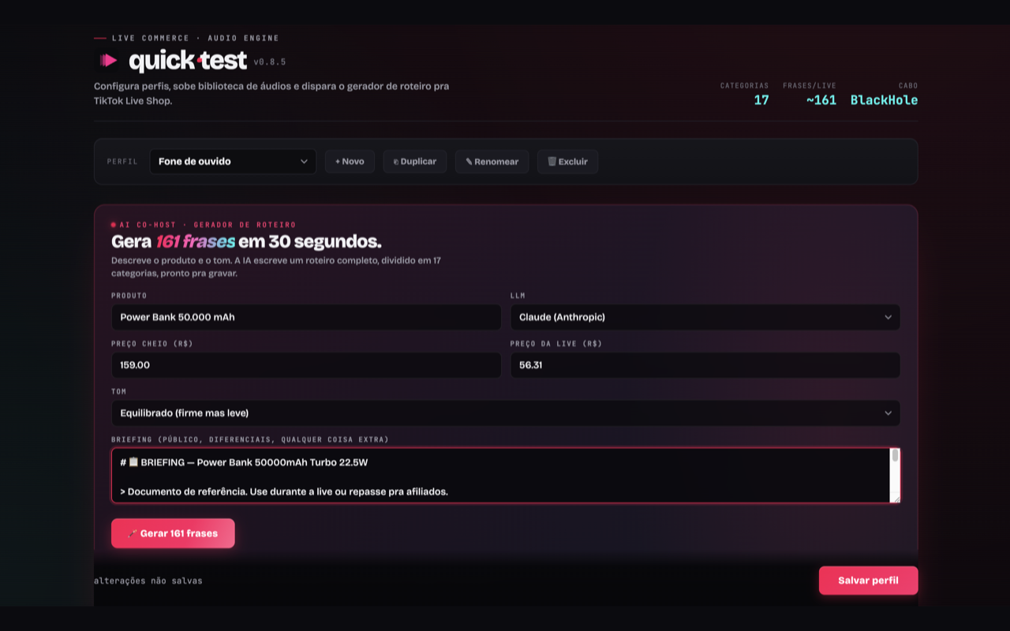Click the quick test play logo icon
The height and width of the screenshot is (631, 1010).
click(x=108, y=61)
